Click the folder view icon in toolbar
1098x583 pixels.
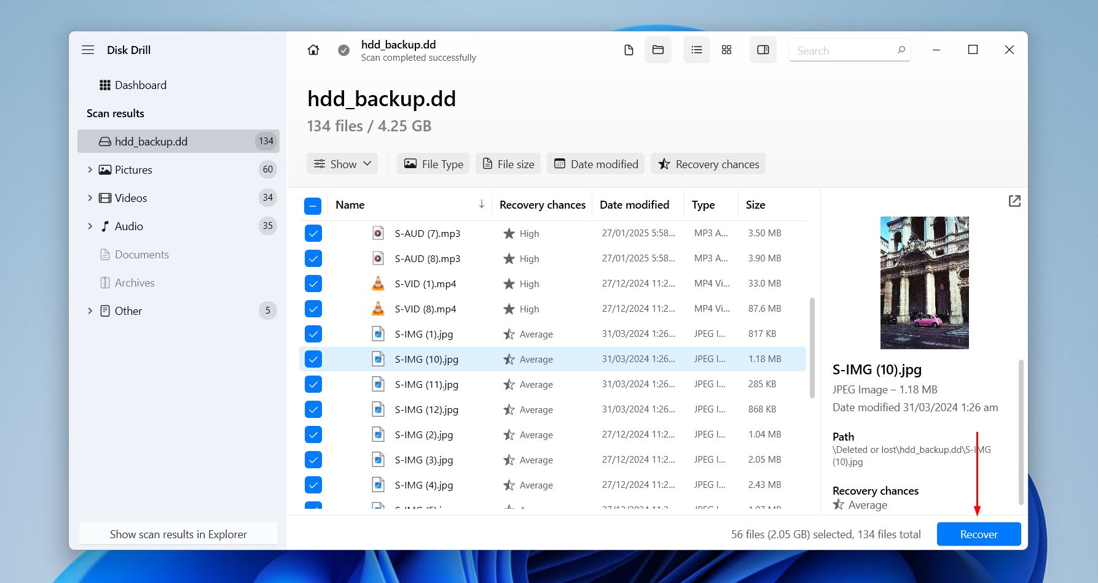[x=657, y=50]
